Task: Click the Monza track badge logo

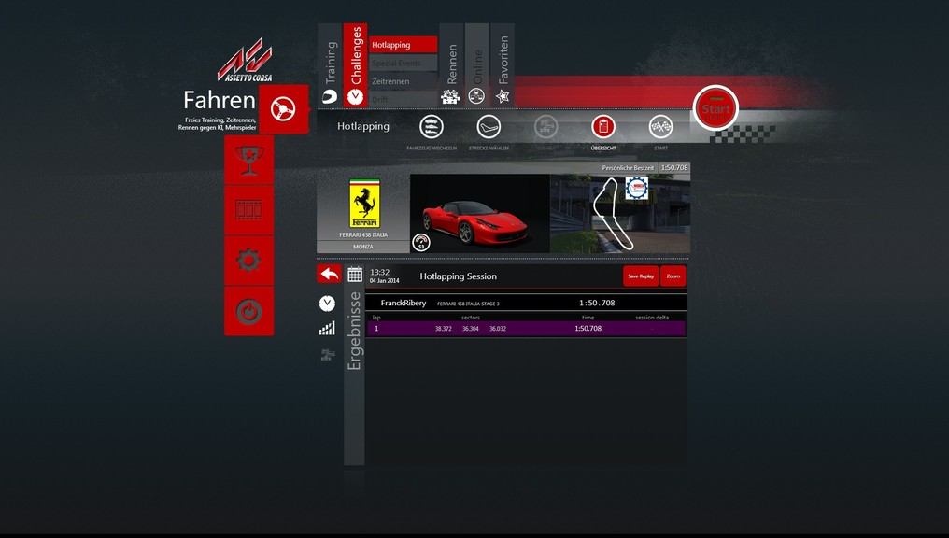Action: coord(637,189)
